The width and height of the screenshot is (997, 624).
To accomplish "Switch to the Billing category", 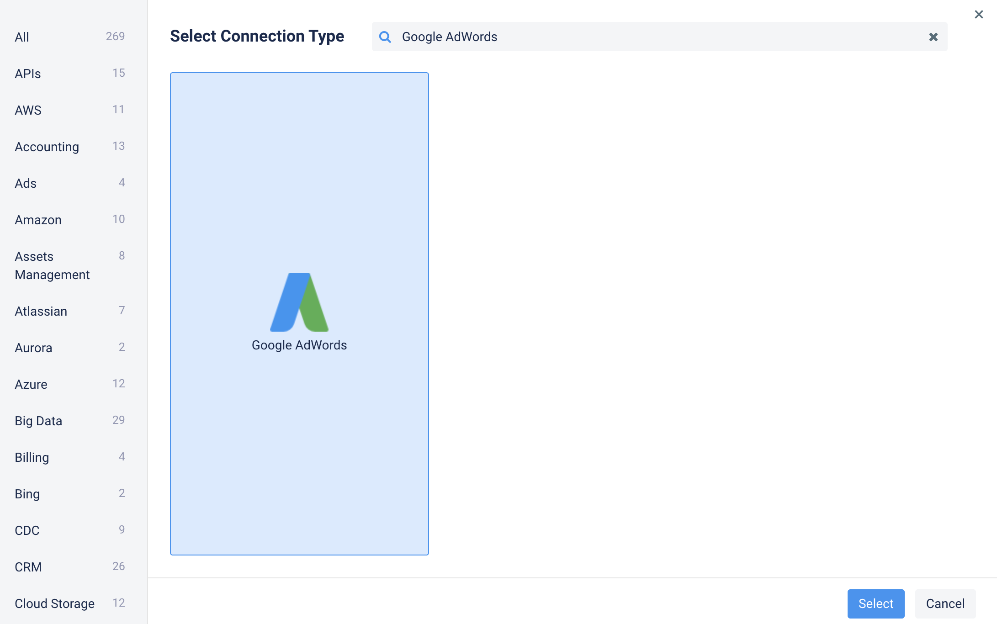I will coord(69,457).
